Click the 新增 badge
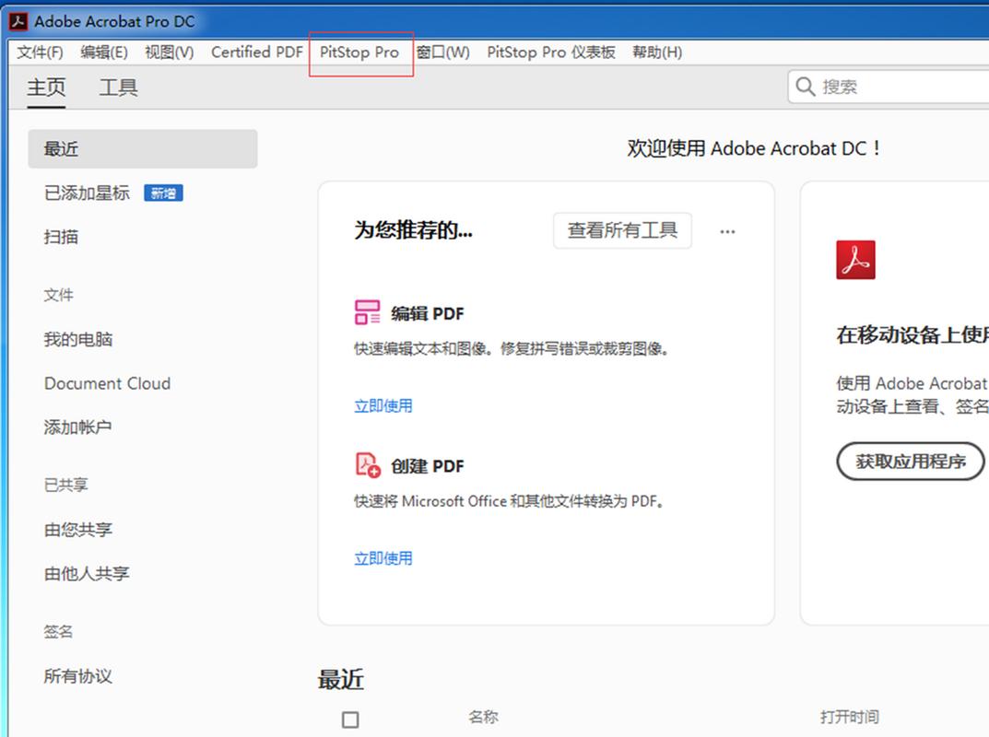This screenshot has width=989, height=737. pyautogui.click(x=163, y=193)
